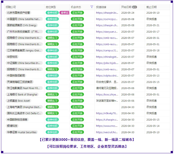The height and width of the screenshot is (154, 174).
Task: Click 正在开放 status in 华泰证券 row
Action: point(77,132)
